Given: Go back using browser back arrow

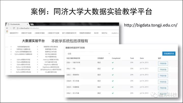Looking at the screenshot, I should (x=7, y=28).
